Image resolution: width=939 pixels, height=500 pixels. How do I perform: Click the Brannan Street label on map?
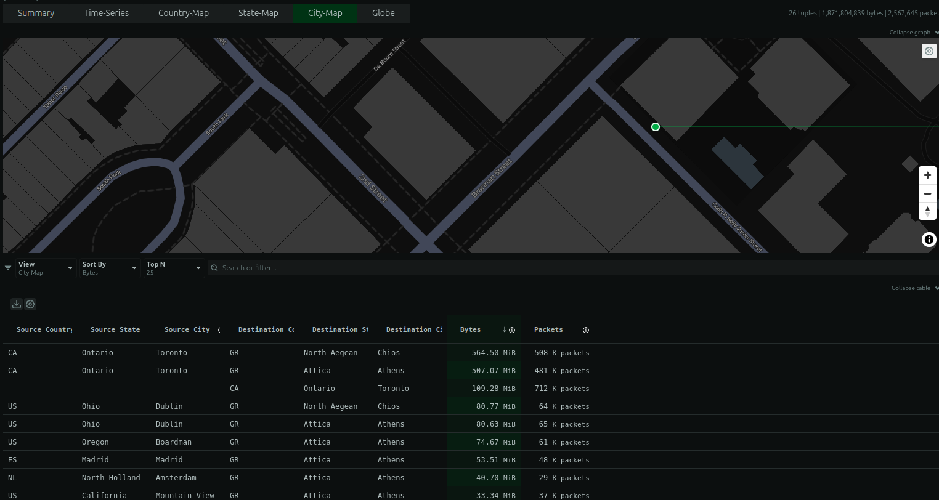coord(492,178)
